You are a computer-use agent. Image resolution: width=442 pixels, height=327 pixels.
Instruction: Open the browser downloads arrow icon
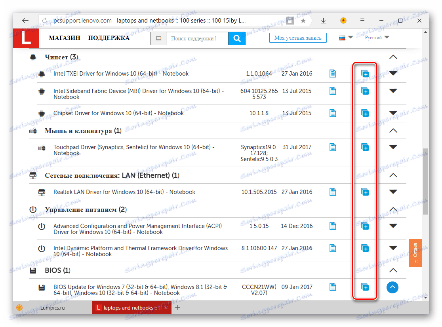(x=323, y=21)
